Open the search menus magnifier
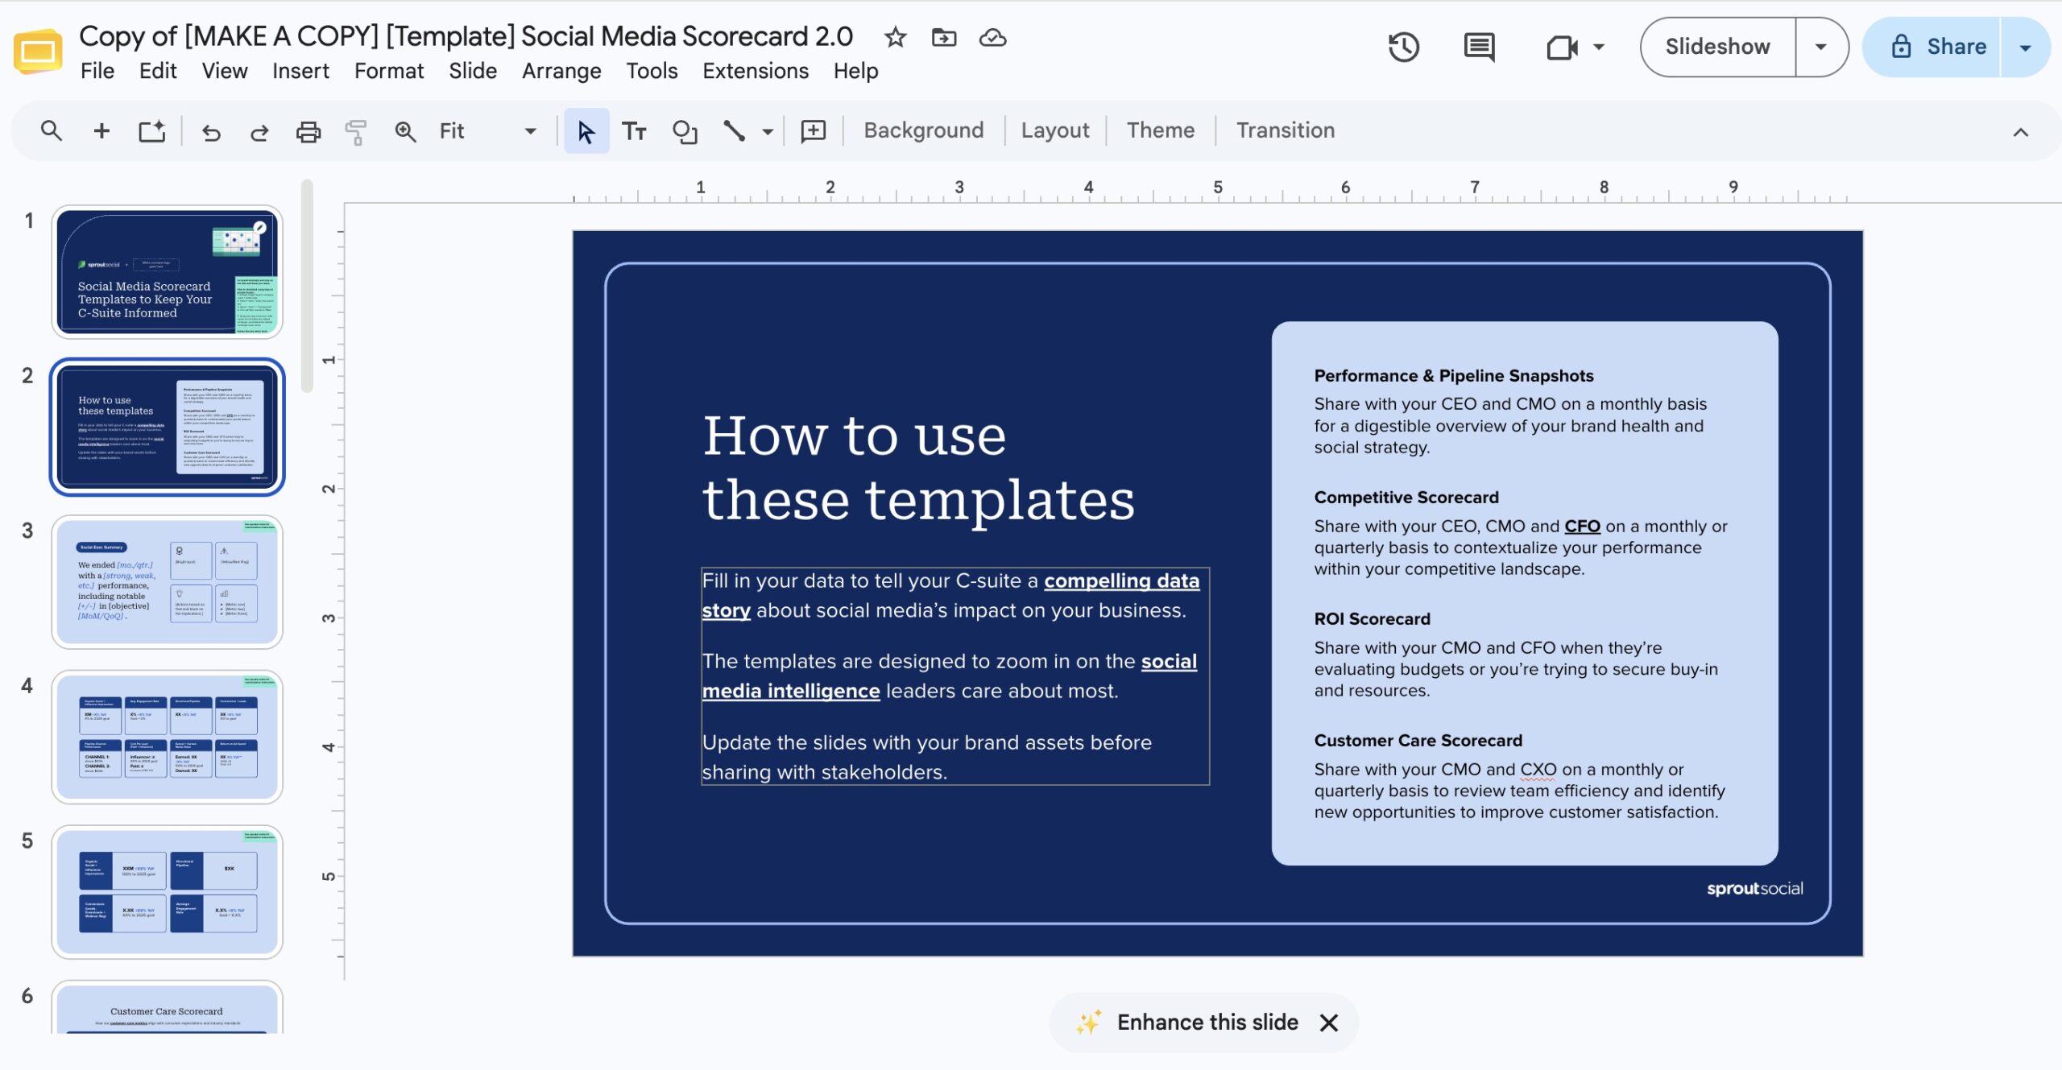 [x=52, y=130]
